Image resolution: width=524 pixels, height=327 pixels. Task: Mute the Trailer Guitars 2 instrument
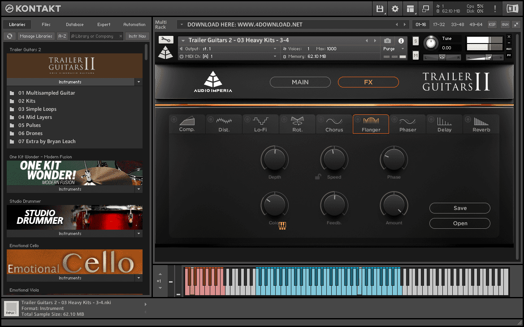415,56
